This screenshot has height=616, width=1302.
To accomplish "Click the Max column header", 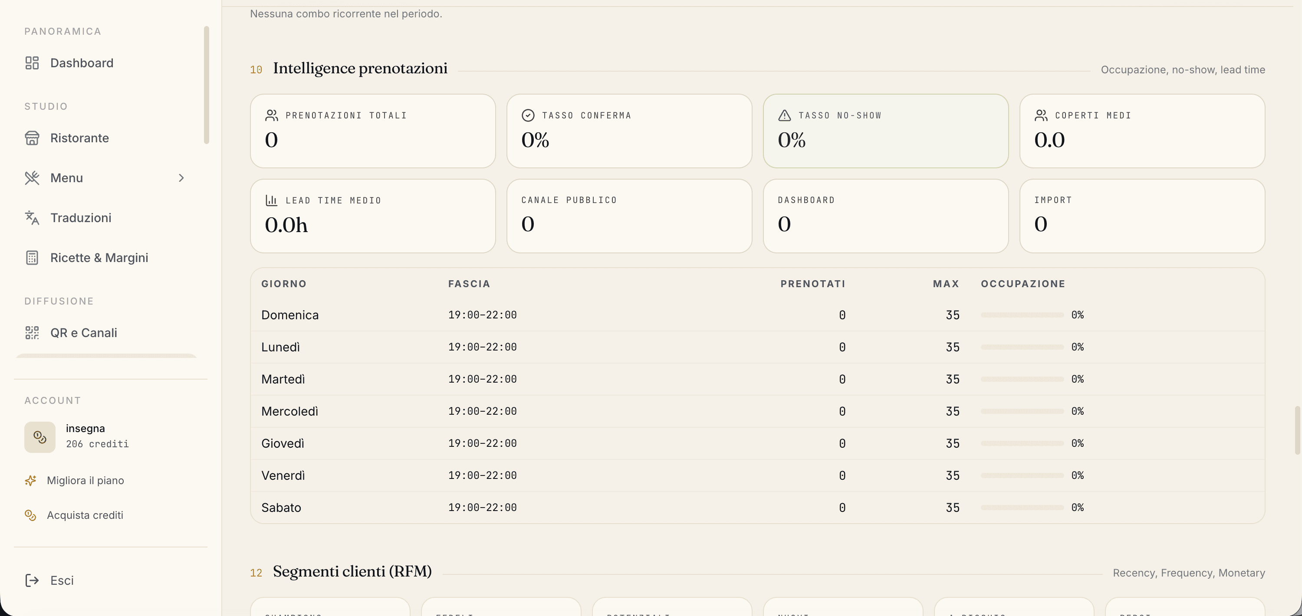I will pyautogui.click(x=946, y=284).
